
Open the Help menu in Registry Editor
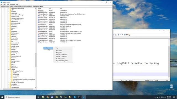tap(17, 4)
